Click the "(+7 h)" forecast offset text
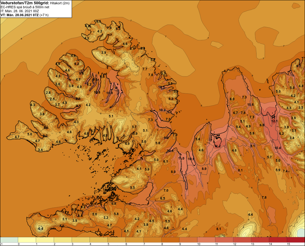 pyautogui.click(x=44, y=15)
